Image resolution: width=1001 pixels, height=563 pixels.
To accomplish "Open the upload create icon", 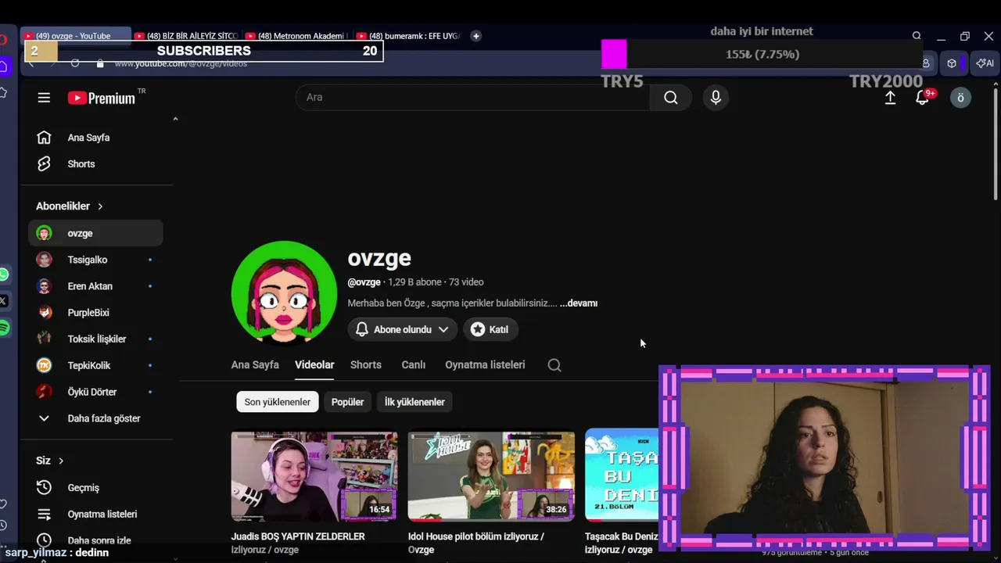I will [890, 98].
